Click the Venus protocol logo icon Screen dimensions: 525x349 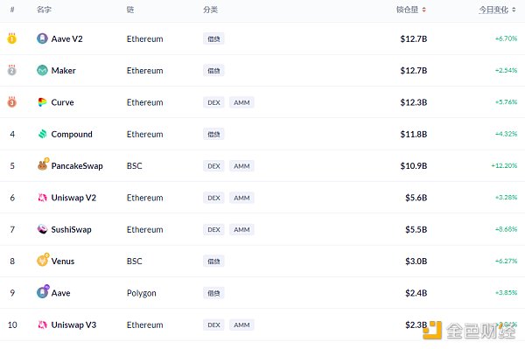(43, 260)
